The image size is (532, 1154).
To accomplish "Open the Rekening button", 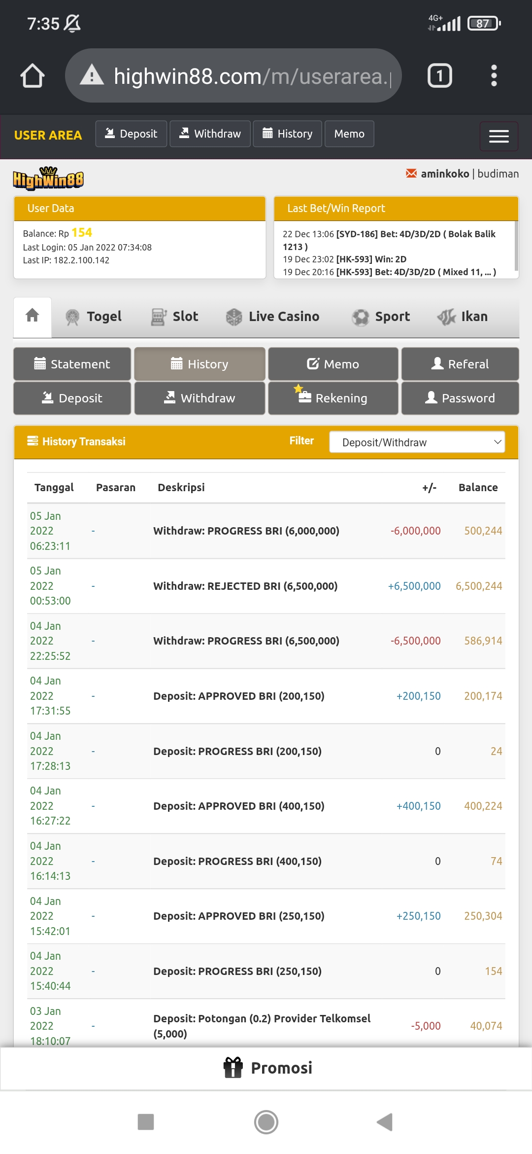I will click(x=333, y=398).
